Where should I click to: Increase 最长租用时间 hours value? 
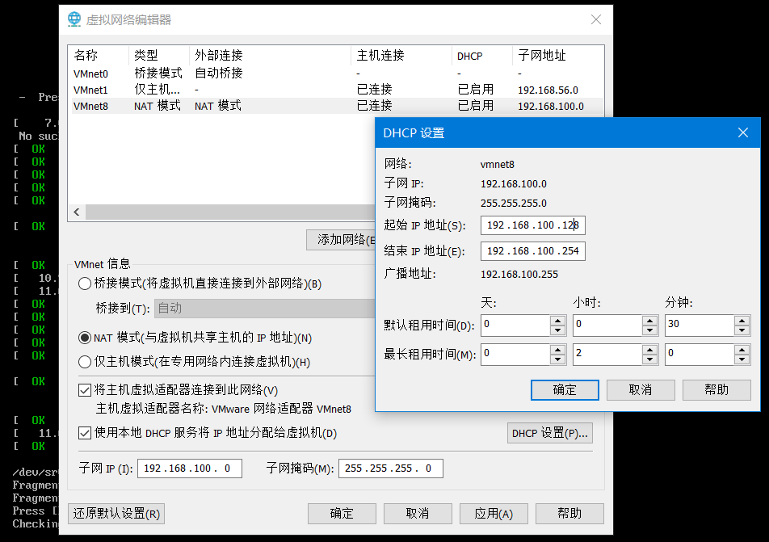pos(649,349)
